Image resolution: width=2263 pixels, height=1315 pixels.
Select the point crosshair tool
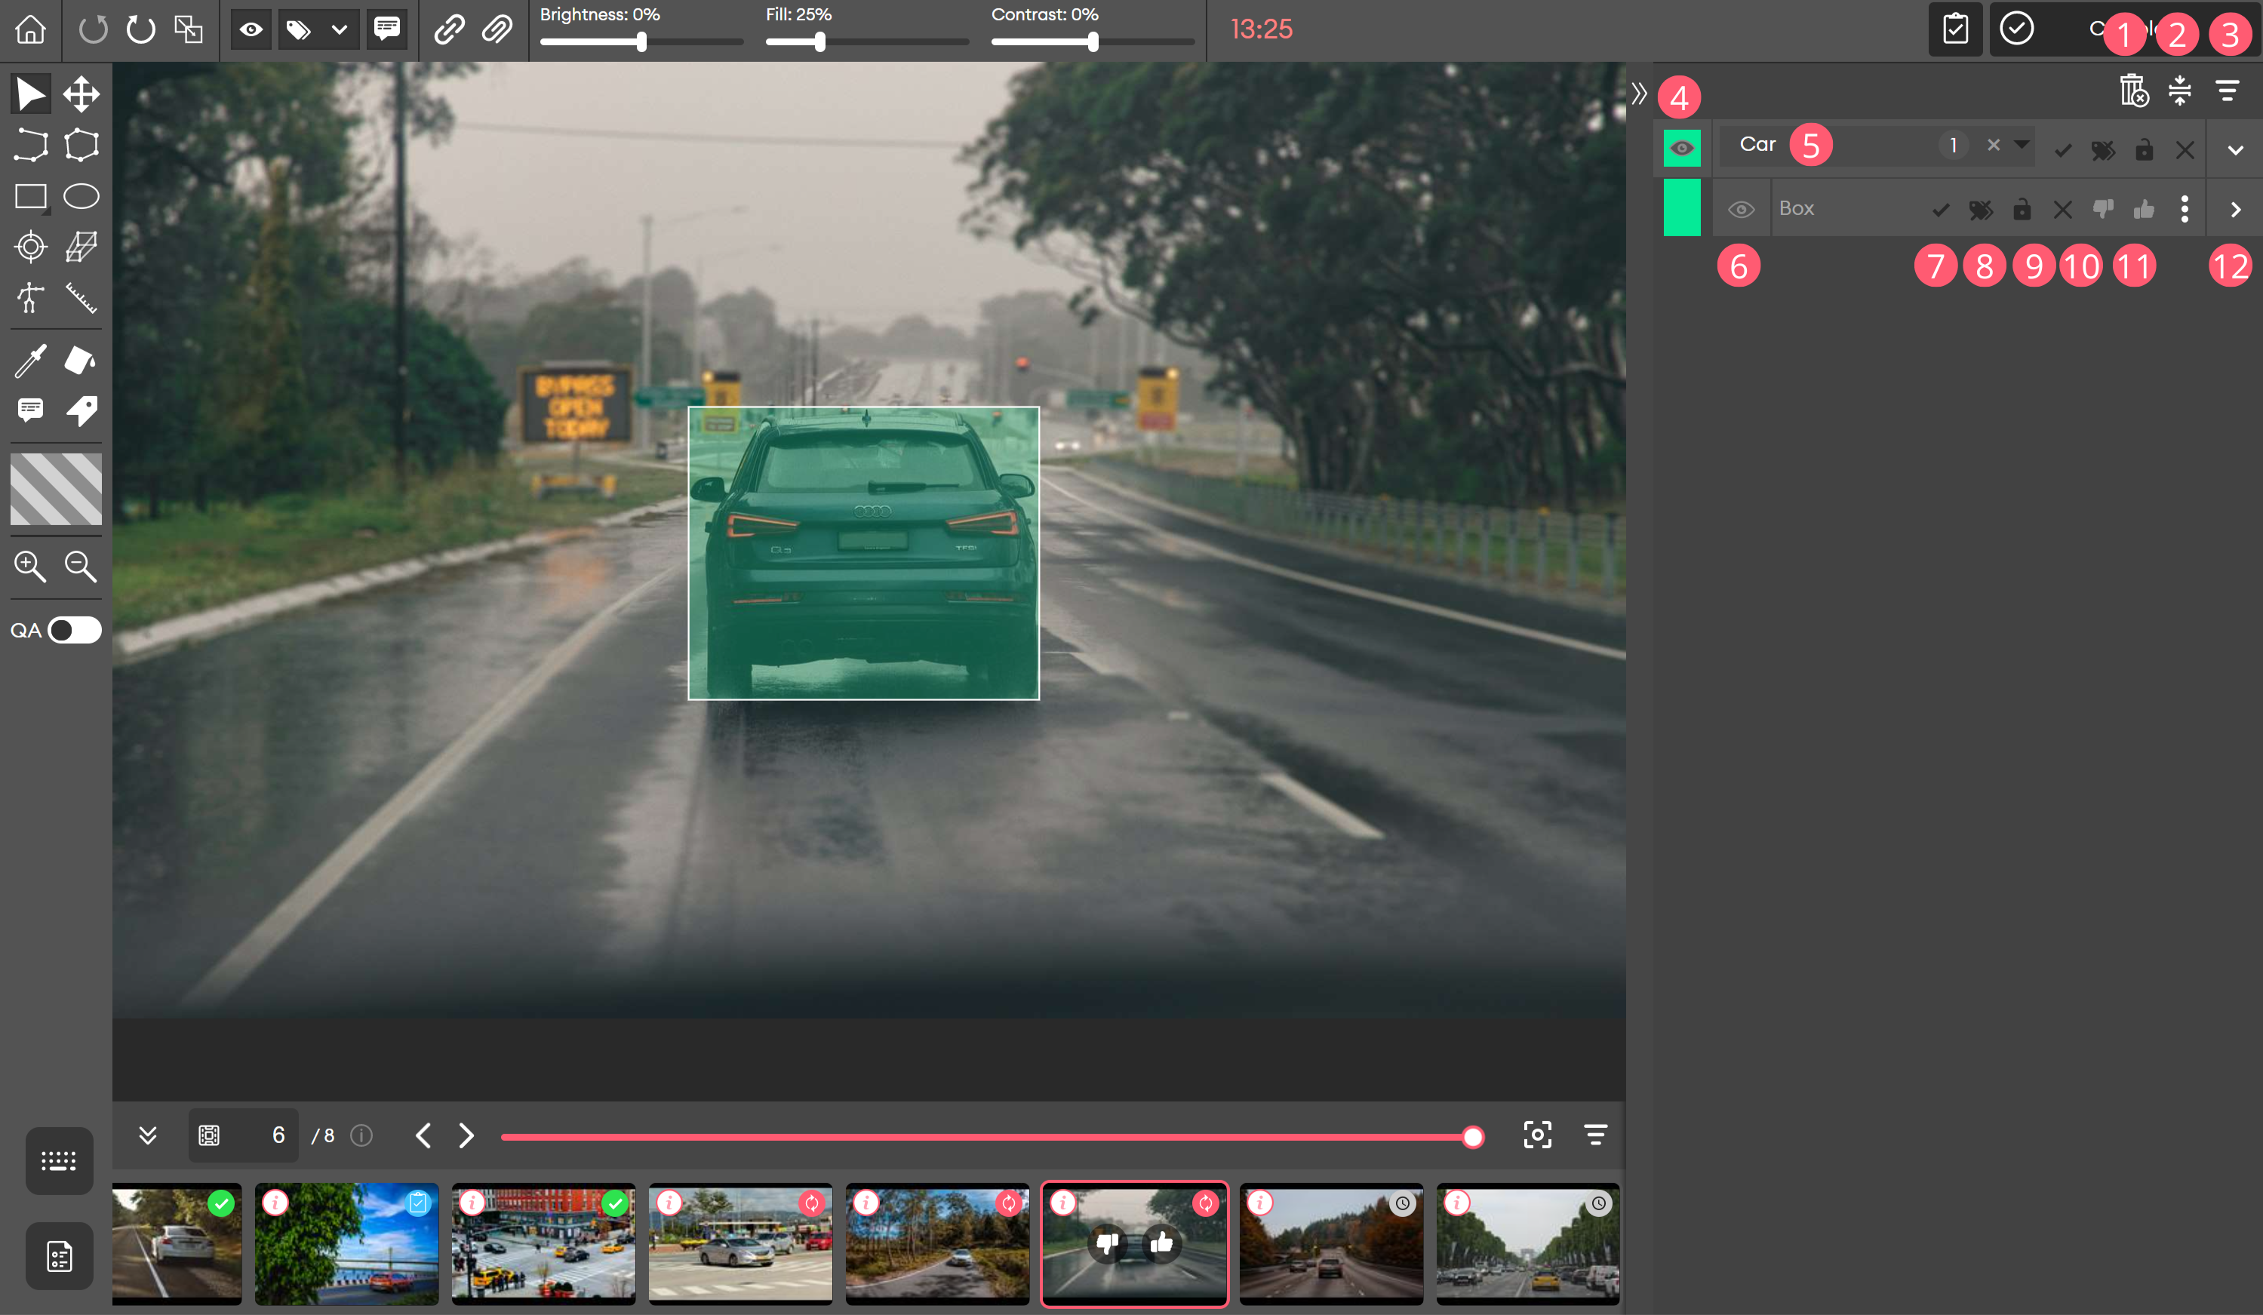click(30, 247)
